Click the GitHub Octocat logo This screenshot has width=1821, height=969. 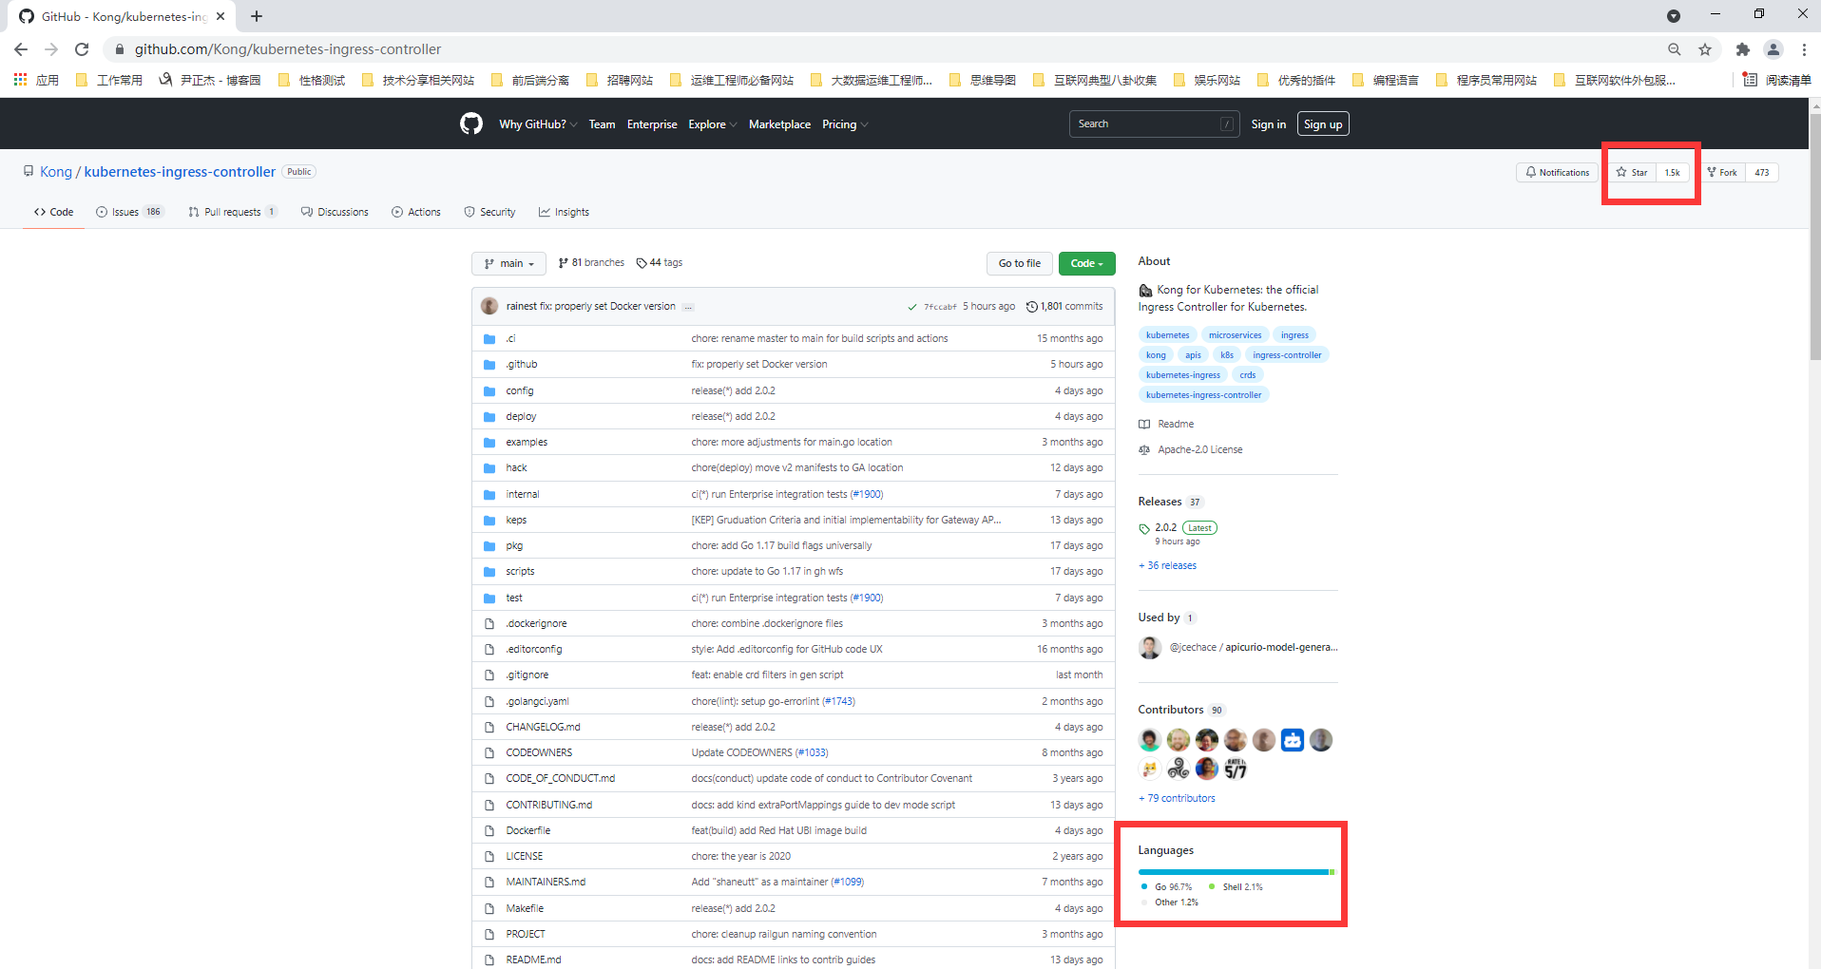471,123
